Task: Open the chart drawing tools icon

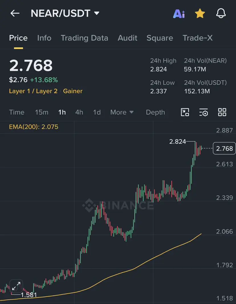Action: point(185,112)
